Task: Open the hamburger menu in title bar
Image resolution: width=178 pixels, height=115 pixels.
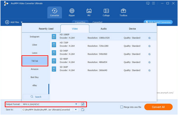Action: tap(153, 3)
